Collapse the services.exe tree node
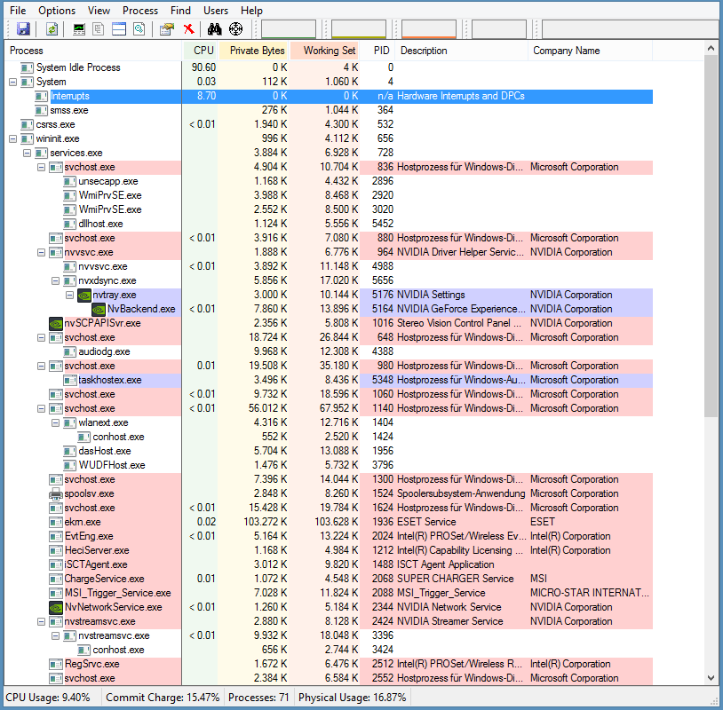The image size is (723, 710). click(28, 153)
